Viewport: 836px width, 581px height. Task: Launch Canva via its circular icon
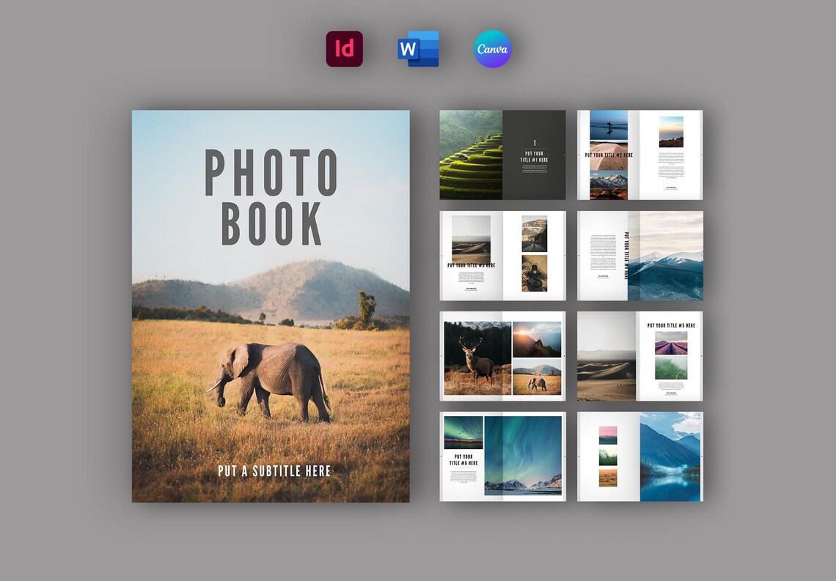pos(491,48)
